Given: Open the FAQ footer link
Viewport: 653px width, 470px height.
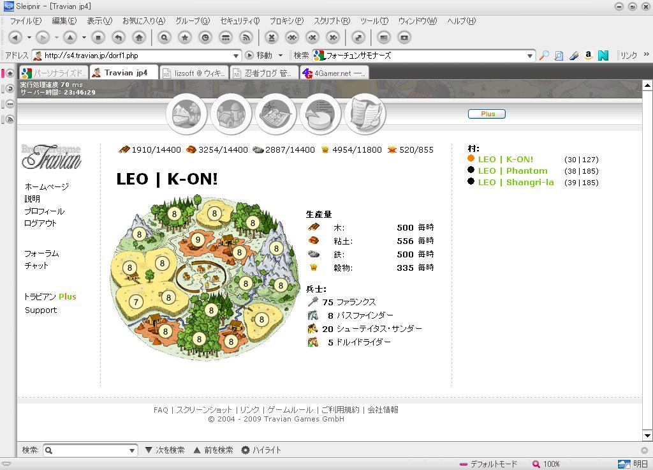Looking at the screenshot, I should [x=161, y=410].
